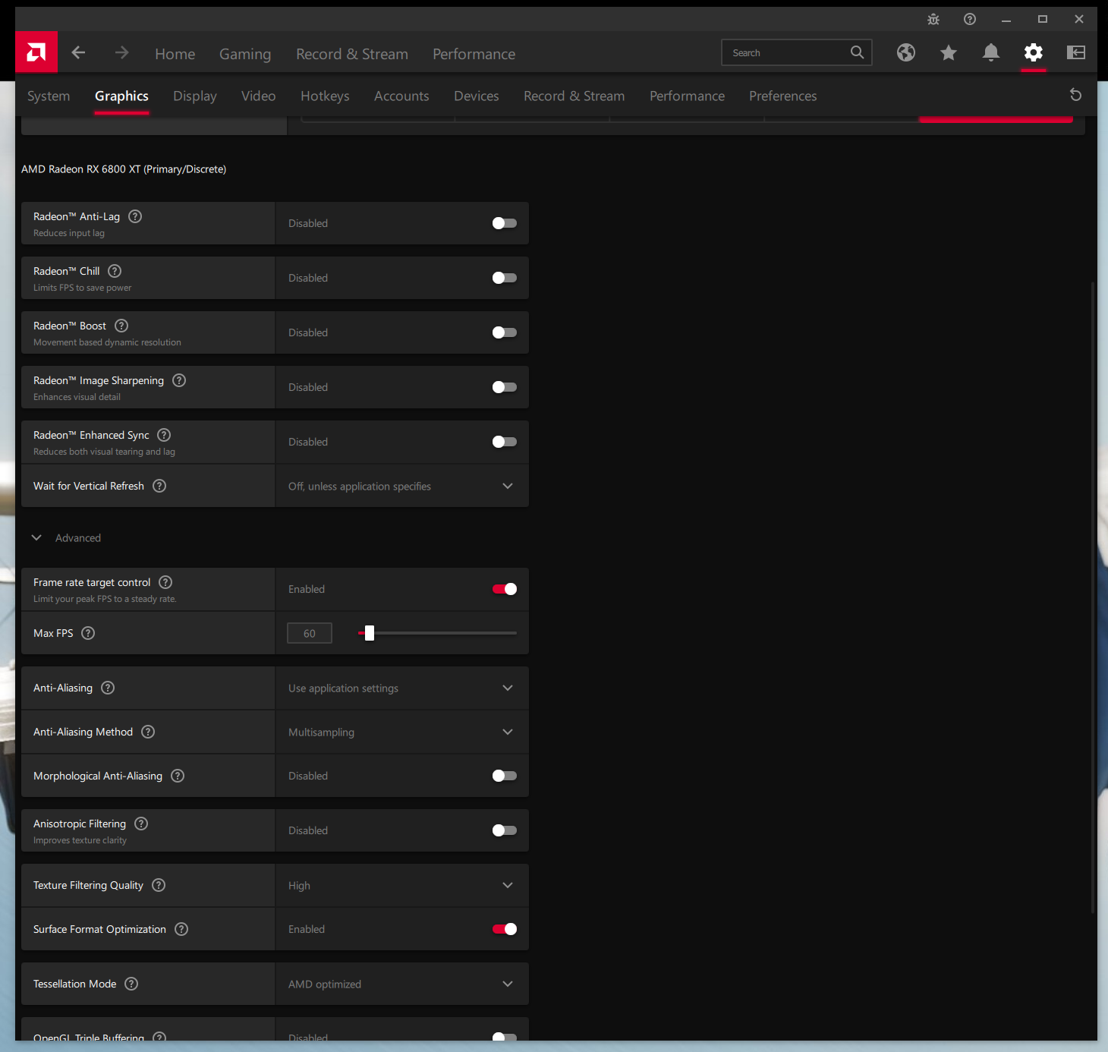Viewport: 1108px width, 1052px height.
Task: Show notifications bell icon
Action: (x=990, y=52)
